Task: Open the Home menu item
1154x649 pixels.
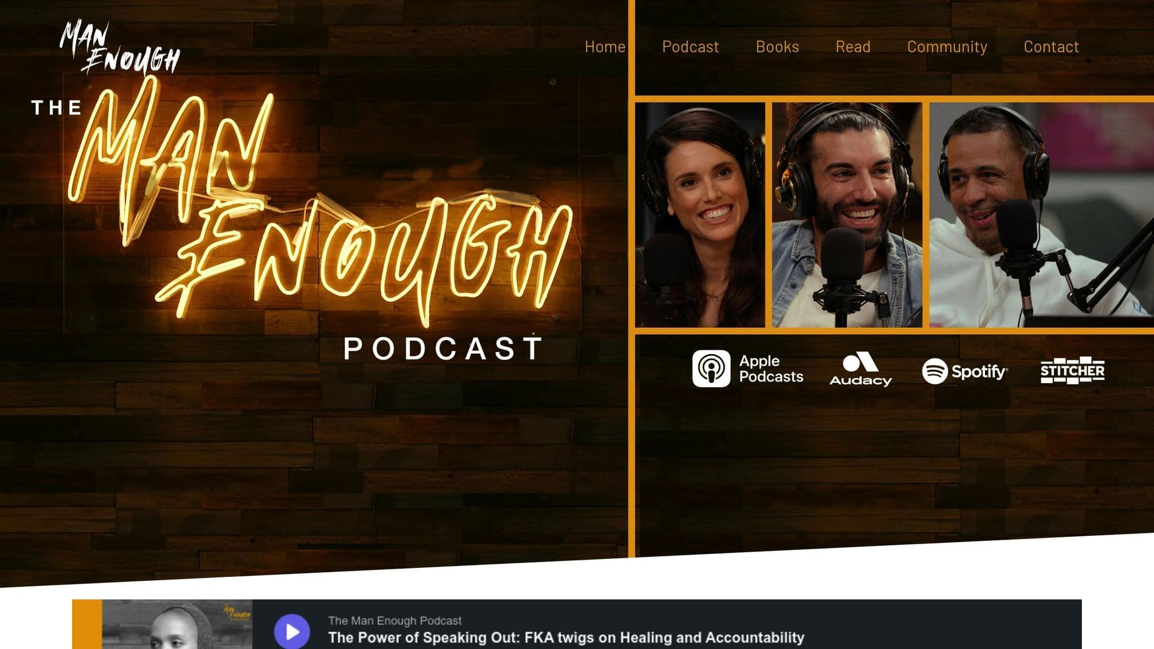Action: point(604,47)
